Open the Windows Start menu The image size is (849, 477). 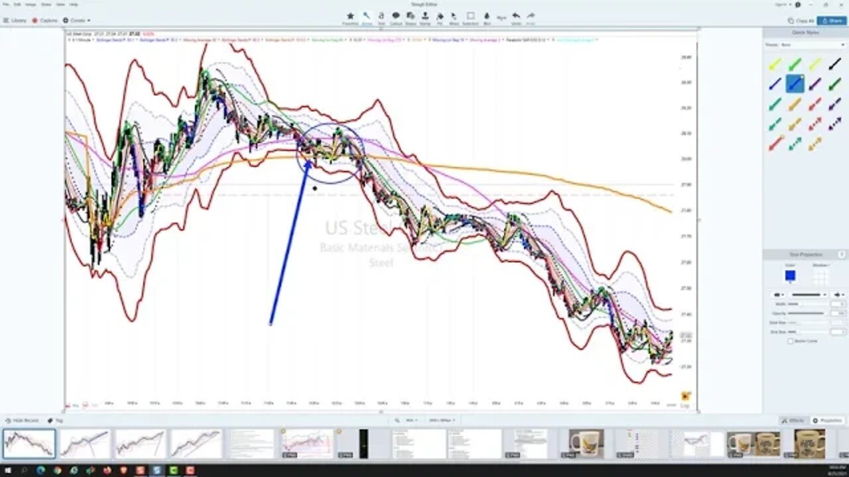tap(7, 470)
